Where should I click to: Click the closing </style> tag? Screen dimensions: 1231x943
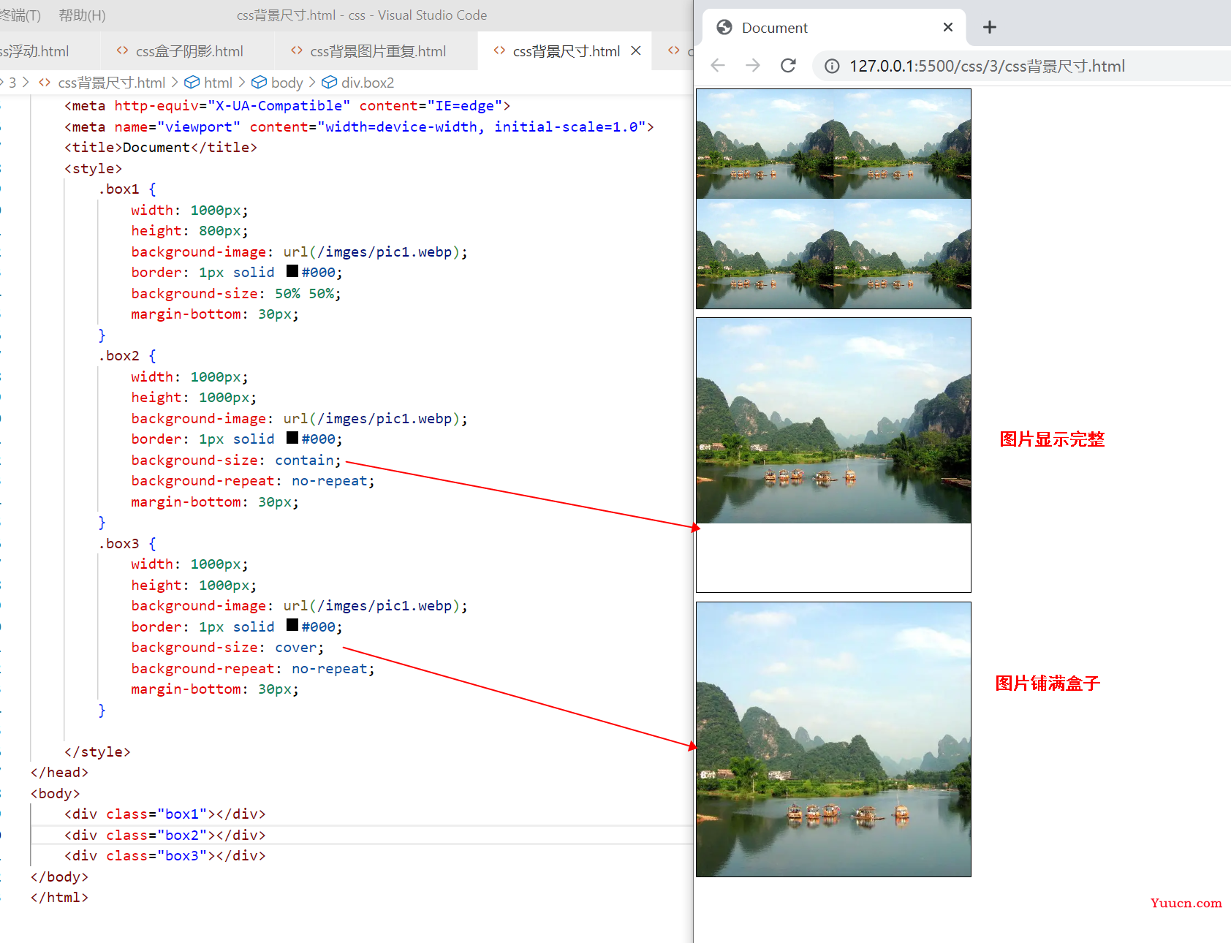tap(97, 752)
